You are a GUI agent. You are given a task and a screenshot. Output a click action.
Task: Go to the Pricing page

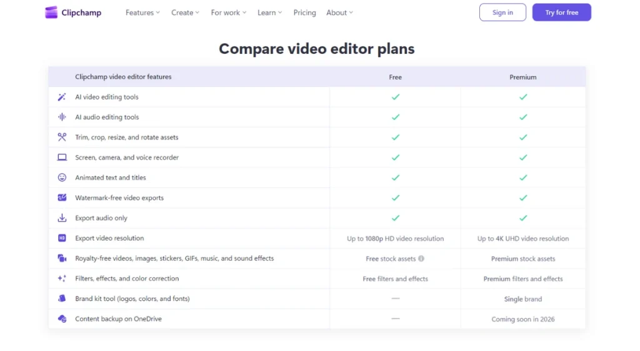click(x=304, y=13)
